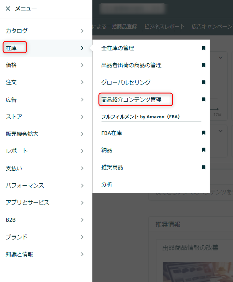The image size is (233, 282).
Task: Click bookmark icon beside 推奨商品
Action: pos(203,167)
